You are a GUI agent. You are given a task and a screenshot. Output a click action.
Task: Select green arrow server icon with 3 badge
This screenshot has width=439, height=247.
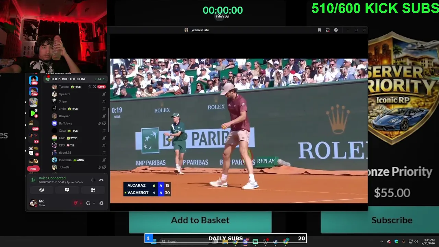[x=33, y=113]
